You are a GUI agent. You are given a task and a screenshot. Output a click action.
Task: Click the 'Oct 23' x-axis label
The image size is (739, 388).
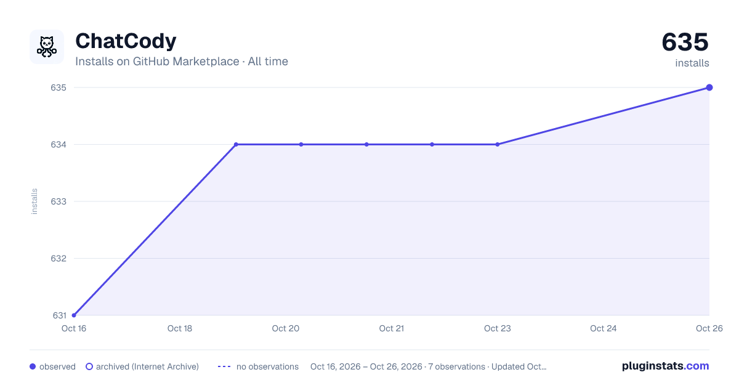pos(498,328)
